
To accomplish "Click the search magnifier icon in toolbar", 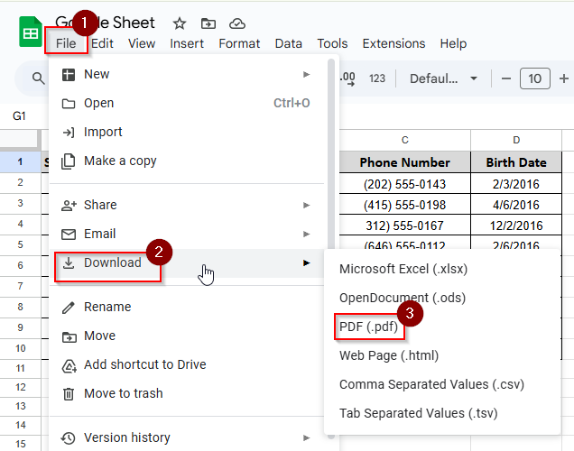I will pyautogui.click(x=38, y=78).
